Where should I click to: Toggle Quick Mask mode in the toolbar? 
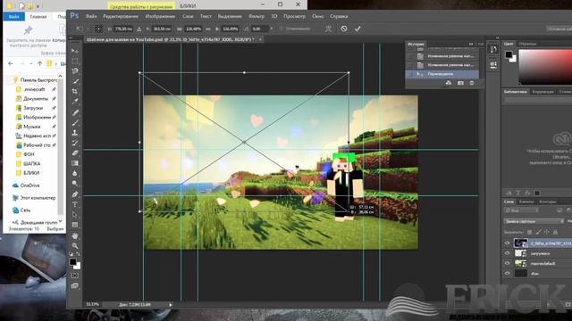coord(75,276)
